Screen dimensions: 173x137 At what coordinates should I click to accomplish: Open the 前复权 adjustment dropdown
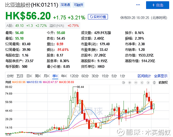(163, 82)
